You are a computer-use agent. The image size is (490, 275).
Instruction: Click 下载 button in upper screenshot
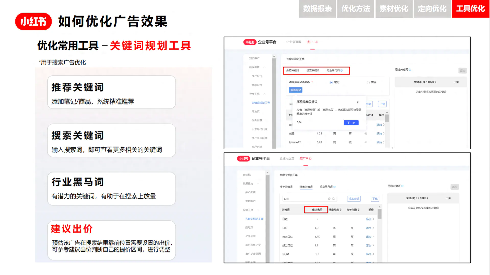(x=382, y=104)
